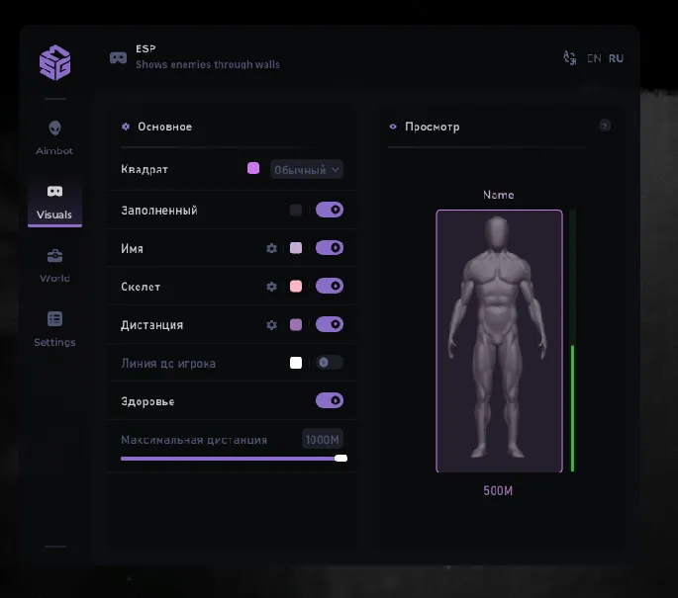Click the purple cube logo at top left
The width and height of the screenshot is (678, 598).
point(55,62)
